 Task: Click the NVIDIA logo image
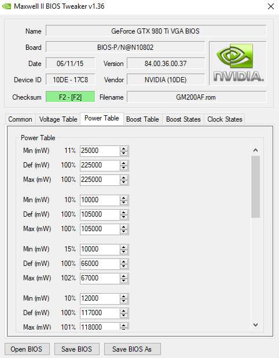(238, 63)
